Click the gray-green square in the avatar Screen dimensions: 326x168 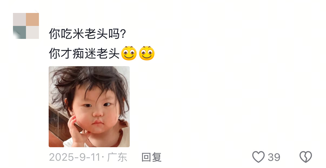coord(19,32)
